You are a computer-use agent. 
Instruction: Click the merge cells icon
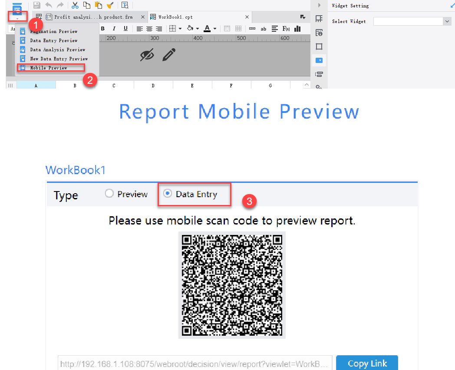click(227, 28)
